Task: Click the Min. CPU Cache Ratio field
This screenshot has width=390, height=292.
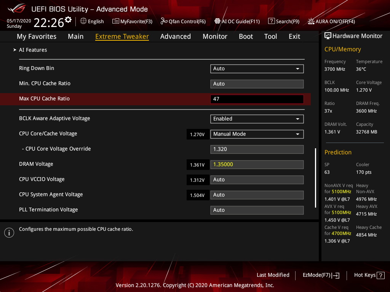Action: click(x=257, y=84)
